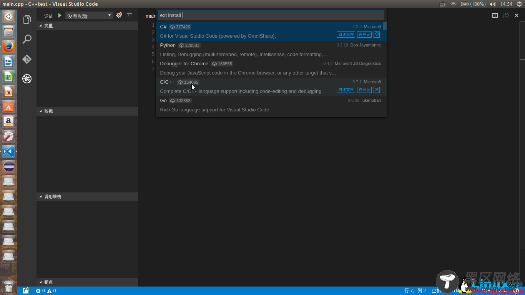Launch Firefox from the launcher

coord(8,46)
